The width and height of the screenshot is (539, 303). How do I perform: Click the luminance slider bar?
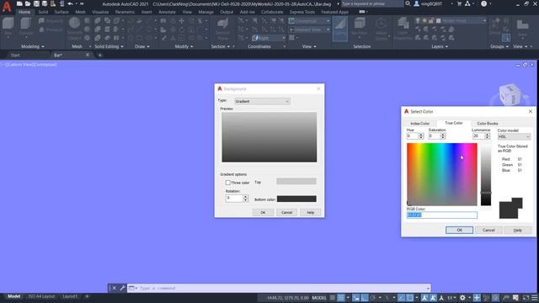486,174
